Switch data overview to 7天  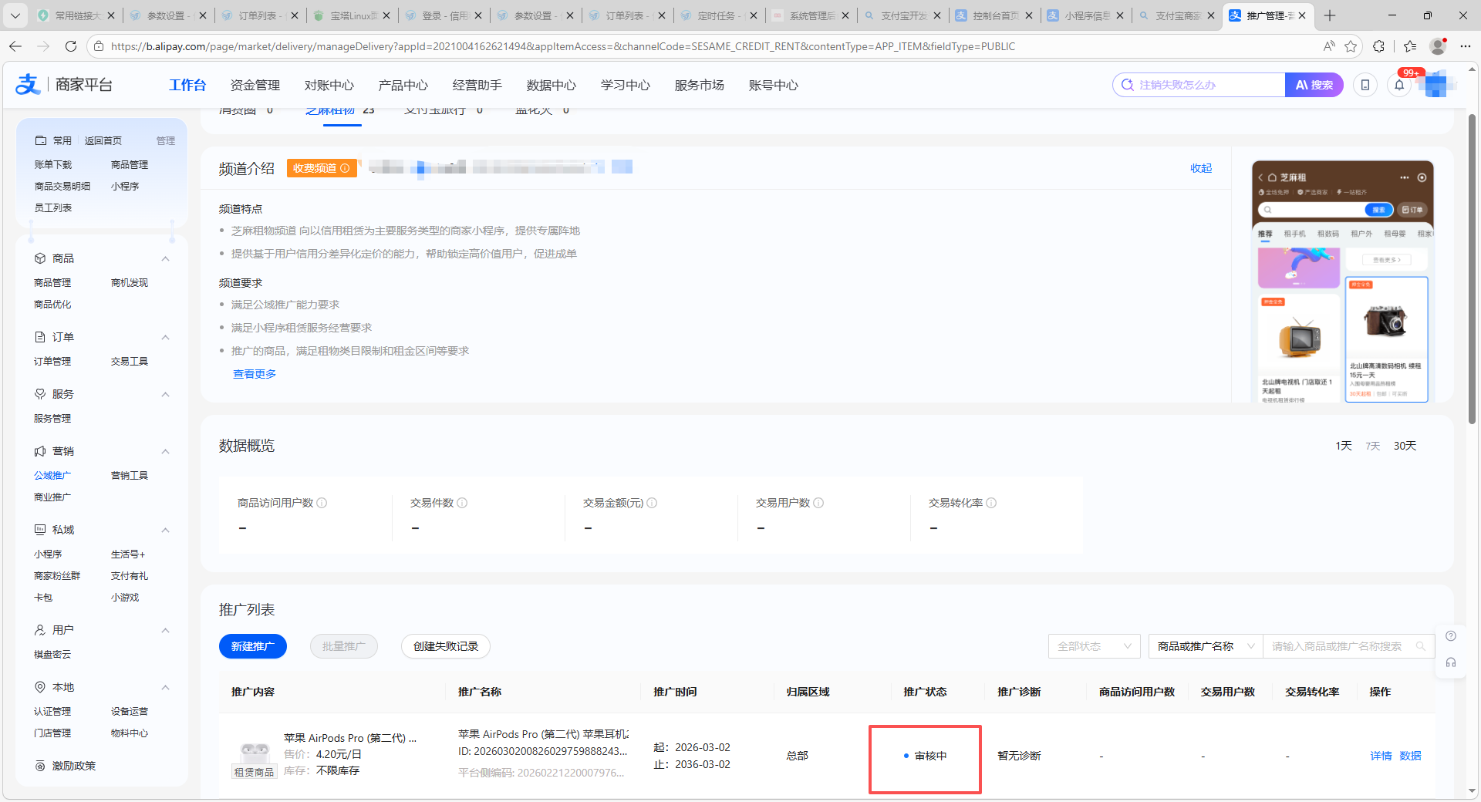pos(1373,446)
